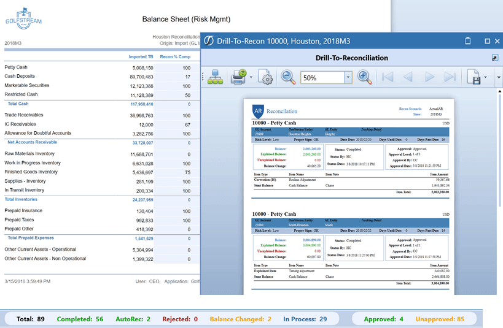This screenshot has height=328, width=503.
Task: Click the Recon % Comp column header
Action: (175, 56)
